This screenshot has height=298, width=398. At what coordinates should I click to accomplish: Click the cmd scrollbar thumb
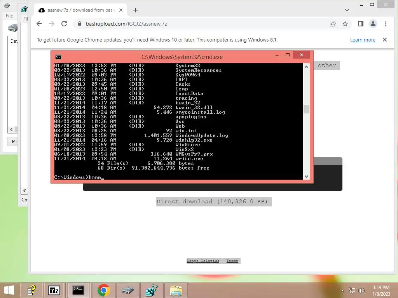click(306, 109)
